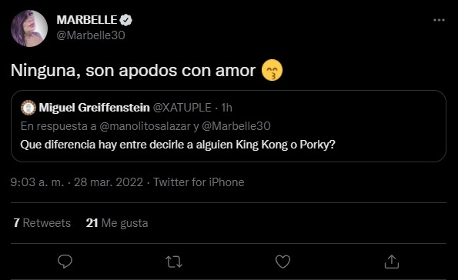Like the tweet with heart icon
The height and width of the screenshot is (280, 458).
click(282, 262)
